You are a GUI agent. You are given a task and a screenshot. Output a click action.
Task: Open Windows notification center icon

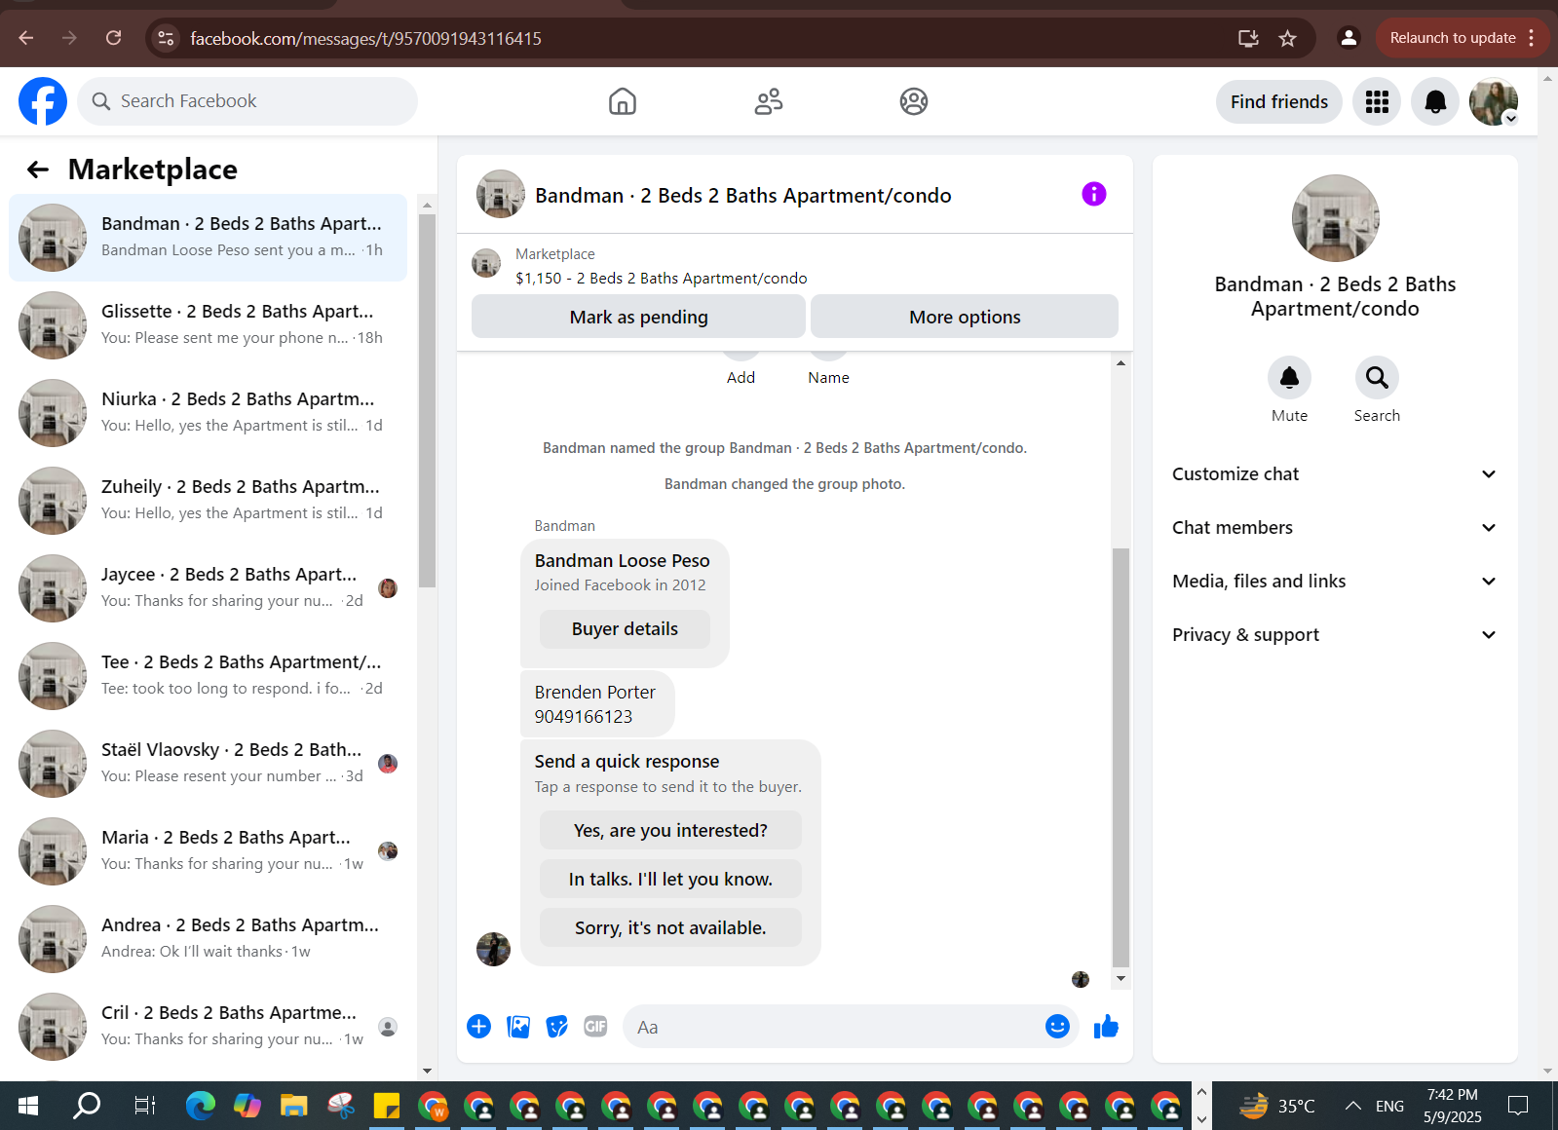click(1518, 1106)
